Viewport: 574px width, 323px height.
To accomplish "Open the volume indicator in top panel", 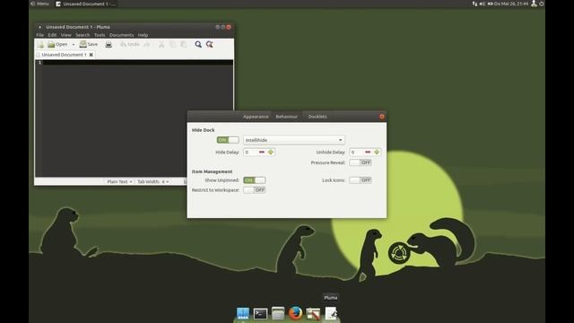I will click(483, 4).
